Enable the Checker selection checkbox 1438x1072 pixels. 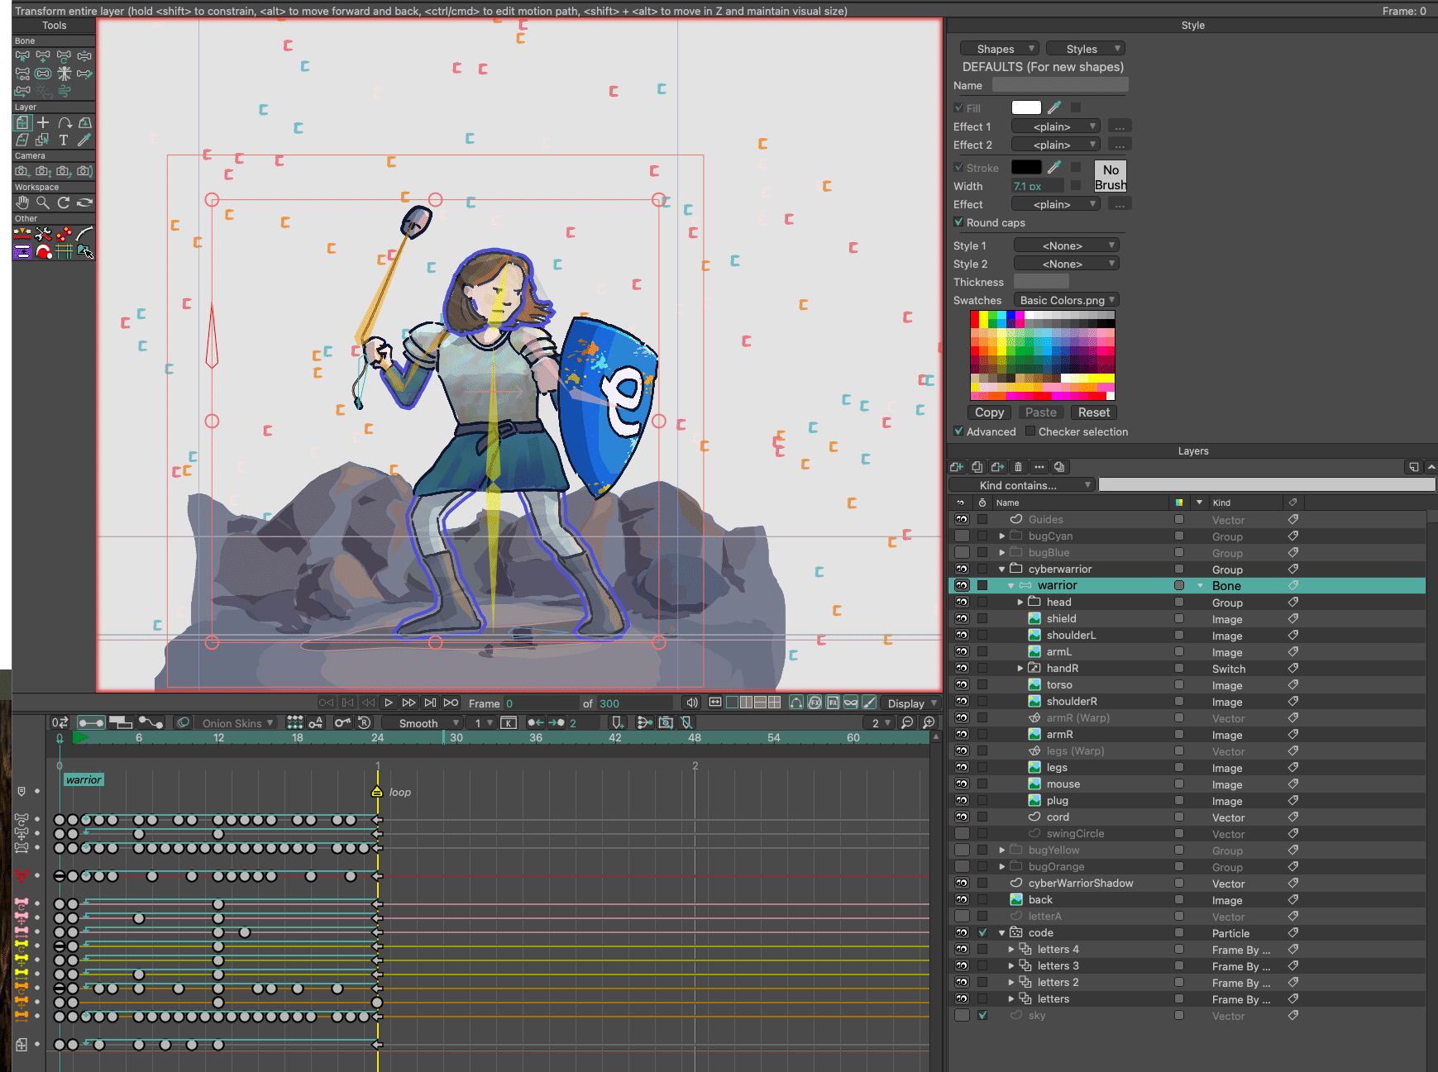1030,431
